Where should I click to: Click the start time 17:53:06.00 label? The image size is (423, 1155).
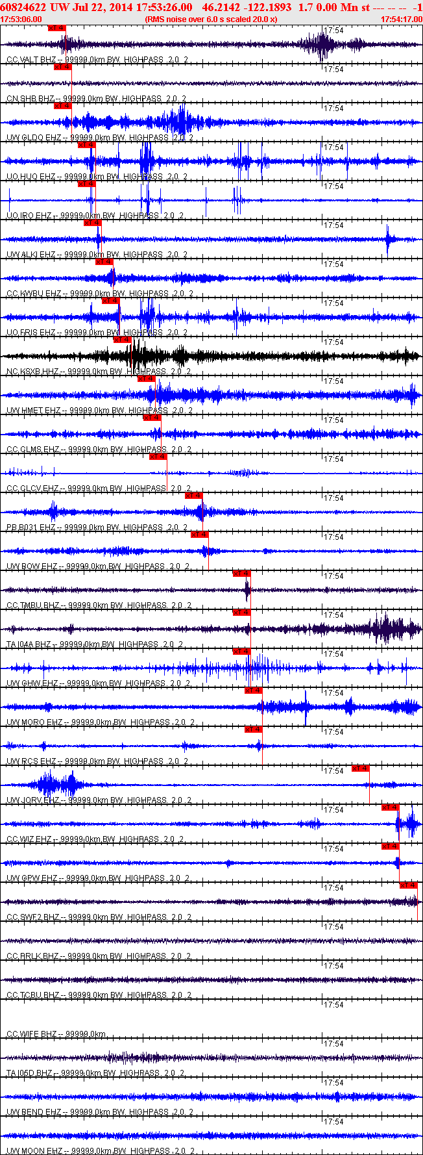tap(21, 19)
